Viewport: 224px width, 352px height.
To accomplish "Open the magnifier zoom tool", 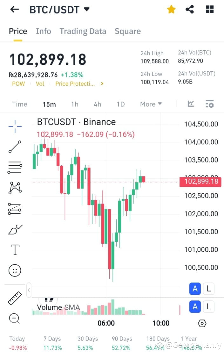I will (x=15, y=319).
